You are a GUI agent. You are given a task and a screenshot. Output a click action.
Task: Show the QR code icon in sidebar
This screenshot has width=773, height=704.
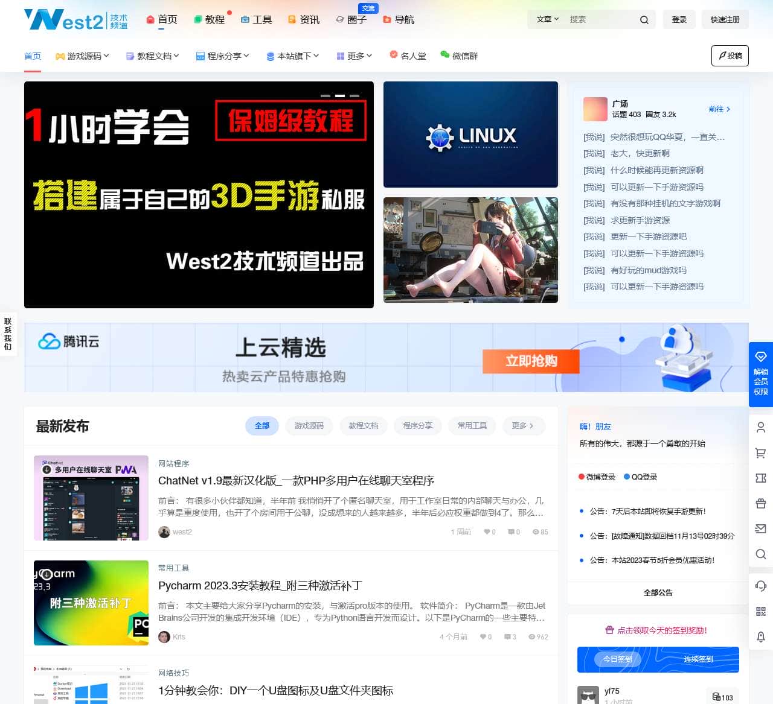(761, 611)
